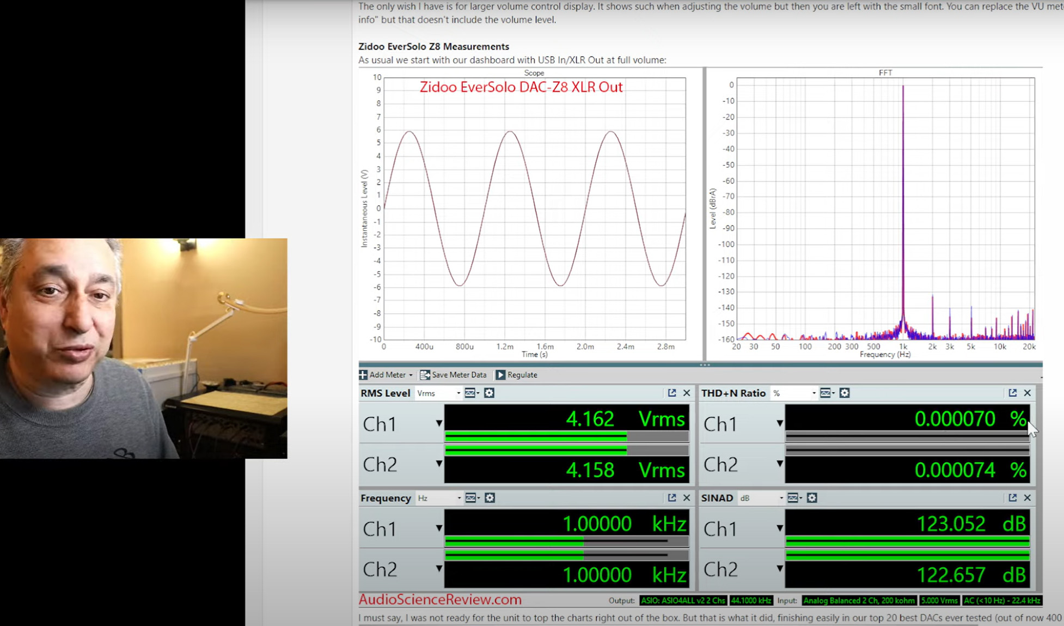Pop out the SINAD meter panel
This screenshot has width=1064, height=626.
[1012, 498]
